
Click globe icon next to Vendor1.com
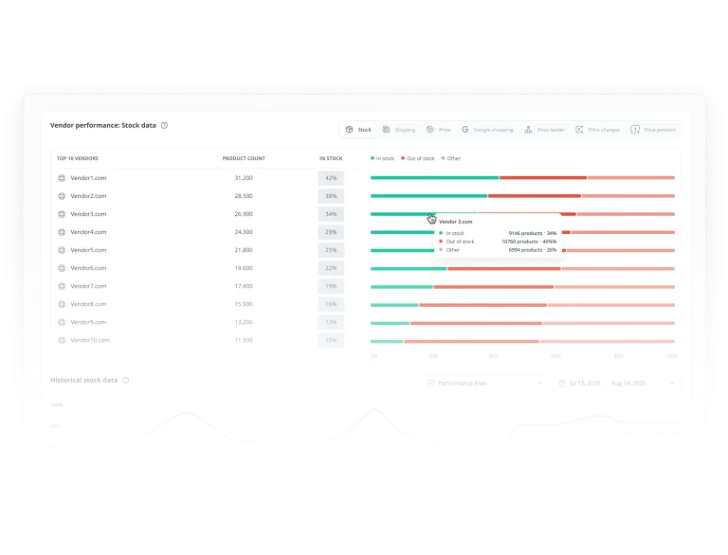click(x=62, y=178)
